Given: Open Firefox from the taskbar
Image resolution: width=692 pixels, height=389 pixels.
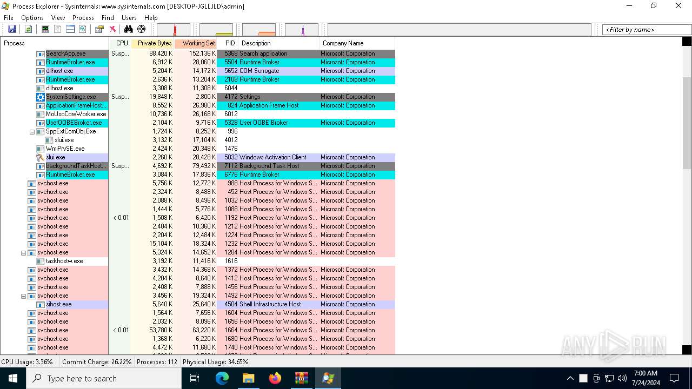Looking at the screenshot, I should (x=275, y=378).
